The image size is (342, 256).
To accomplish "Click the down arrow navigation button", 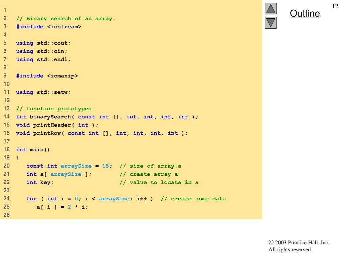I will point(271,23).
